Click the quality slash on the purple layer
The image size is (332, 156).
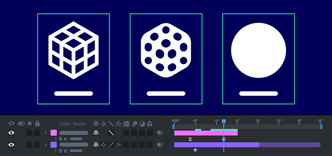click(111, 145)
